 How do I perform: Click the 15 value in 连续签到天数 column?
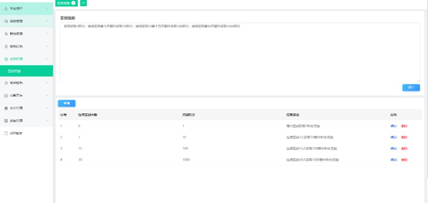pyautogui.click(x=80, y=148)
